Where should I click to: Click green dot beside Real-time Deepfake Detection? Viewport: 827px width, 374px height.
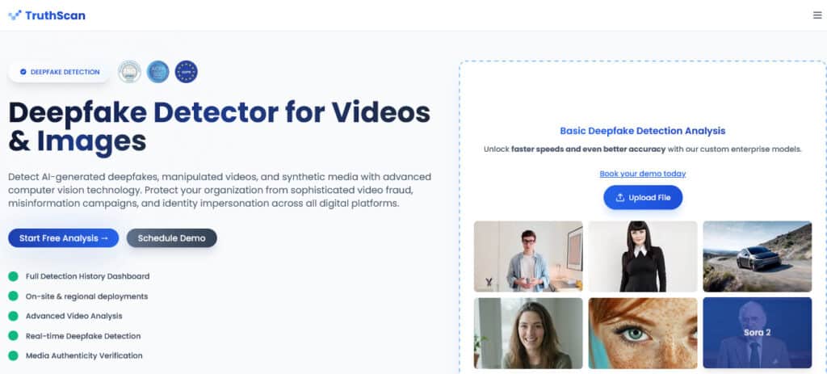[13, 336]
